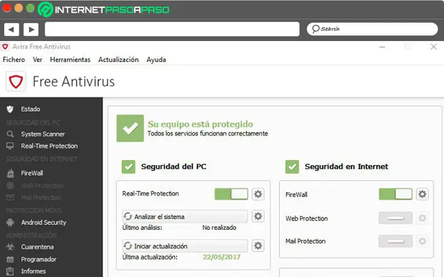Open the Ayuda menu

[x=157, y=60]
